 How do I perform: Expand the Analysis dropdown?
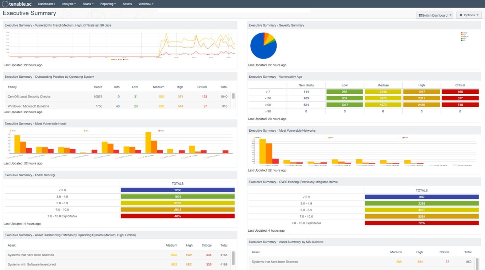(x=69, y=4)
